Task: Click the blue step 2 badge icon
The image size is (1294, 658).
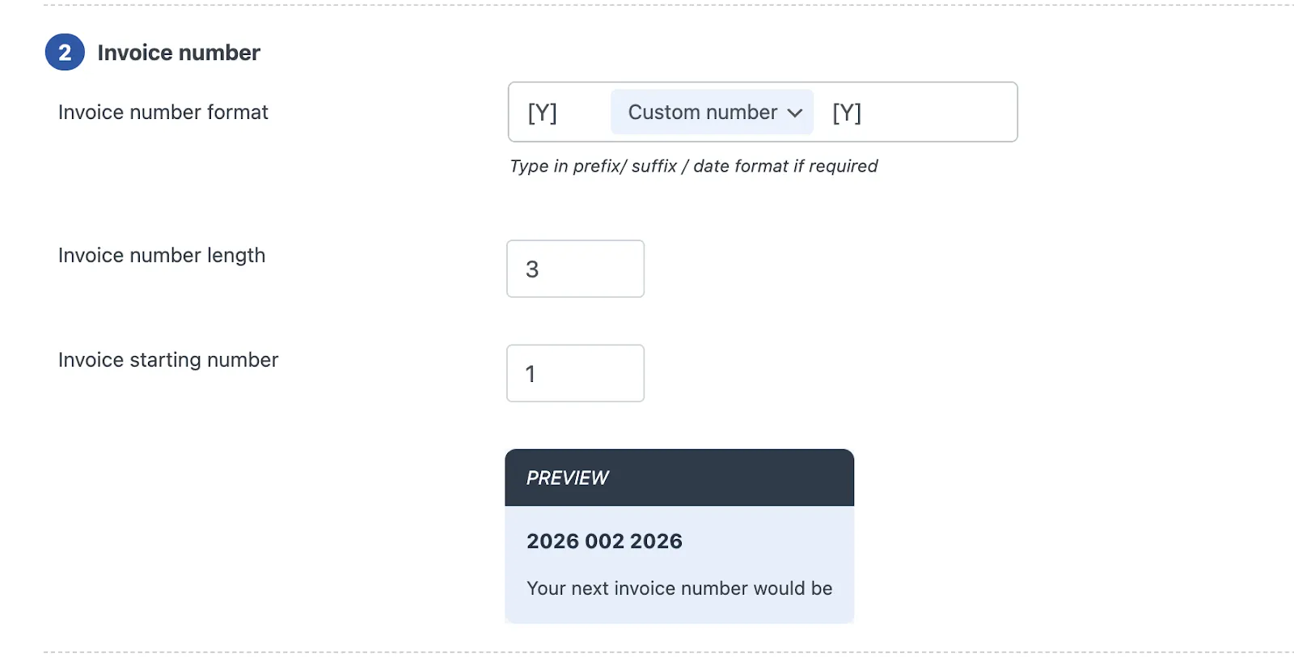Action: click(65, 51)
